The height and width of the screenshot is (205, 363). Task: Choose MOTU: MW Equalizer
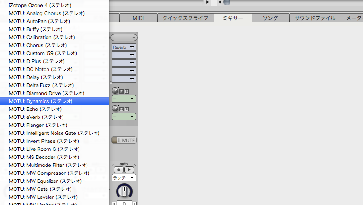coord(55,181)
